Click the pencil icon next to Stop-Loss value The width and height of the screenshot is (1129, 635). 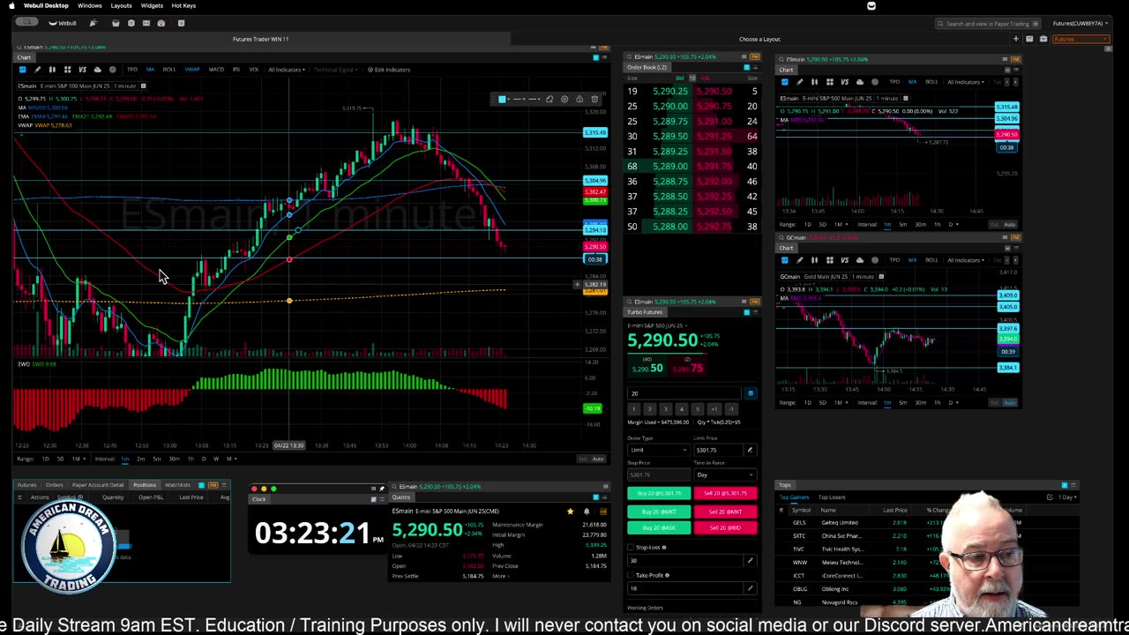click(751, 560)
